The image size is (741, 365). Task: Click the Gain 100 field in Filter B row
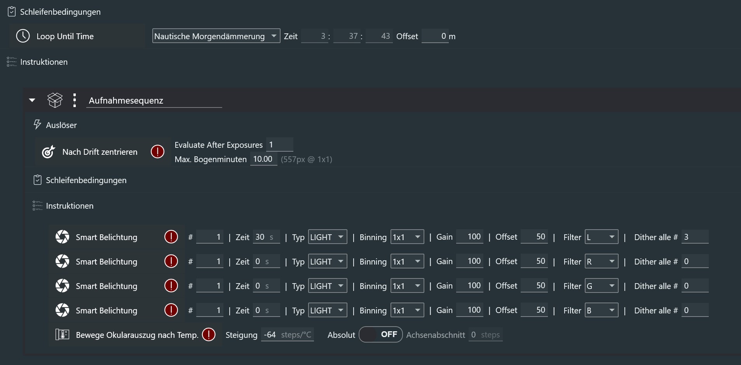[x=470, y=310]
